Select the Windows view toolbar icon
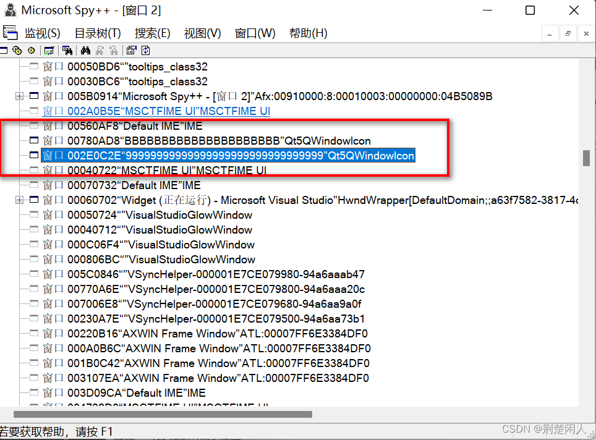This screenshot has width=596, height=440. [x=4, y=50]
